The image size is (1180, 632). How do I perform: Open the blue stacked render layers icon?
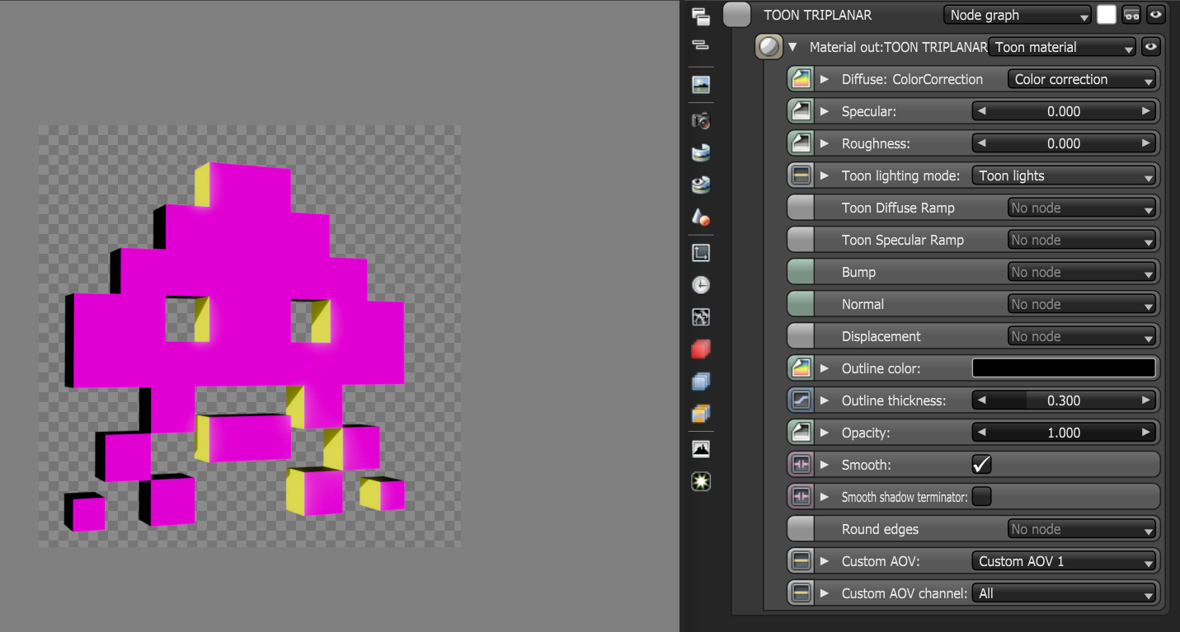pos(701,382)
